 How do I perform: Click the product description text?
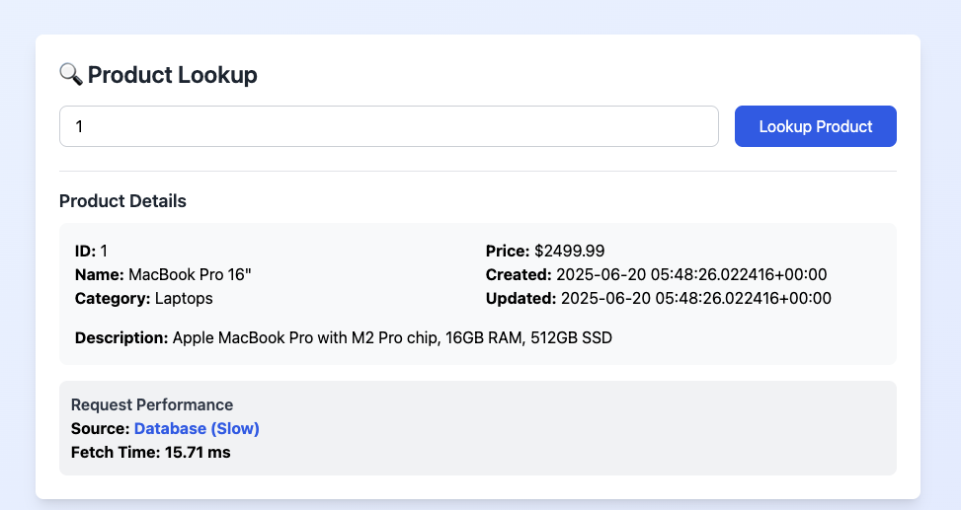click(x=392, y=338)
